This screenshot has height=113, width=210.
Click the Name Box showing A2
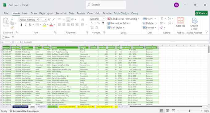(x=6, y=42)
